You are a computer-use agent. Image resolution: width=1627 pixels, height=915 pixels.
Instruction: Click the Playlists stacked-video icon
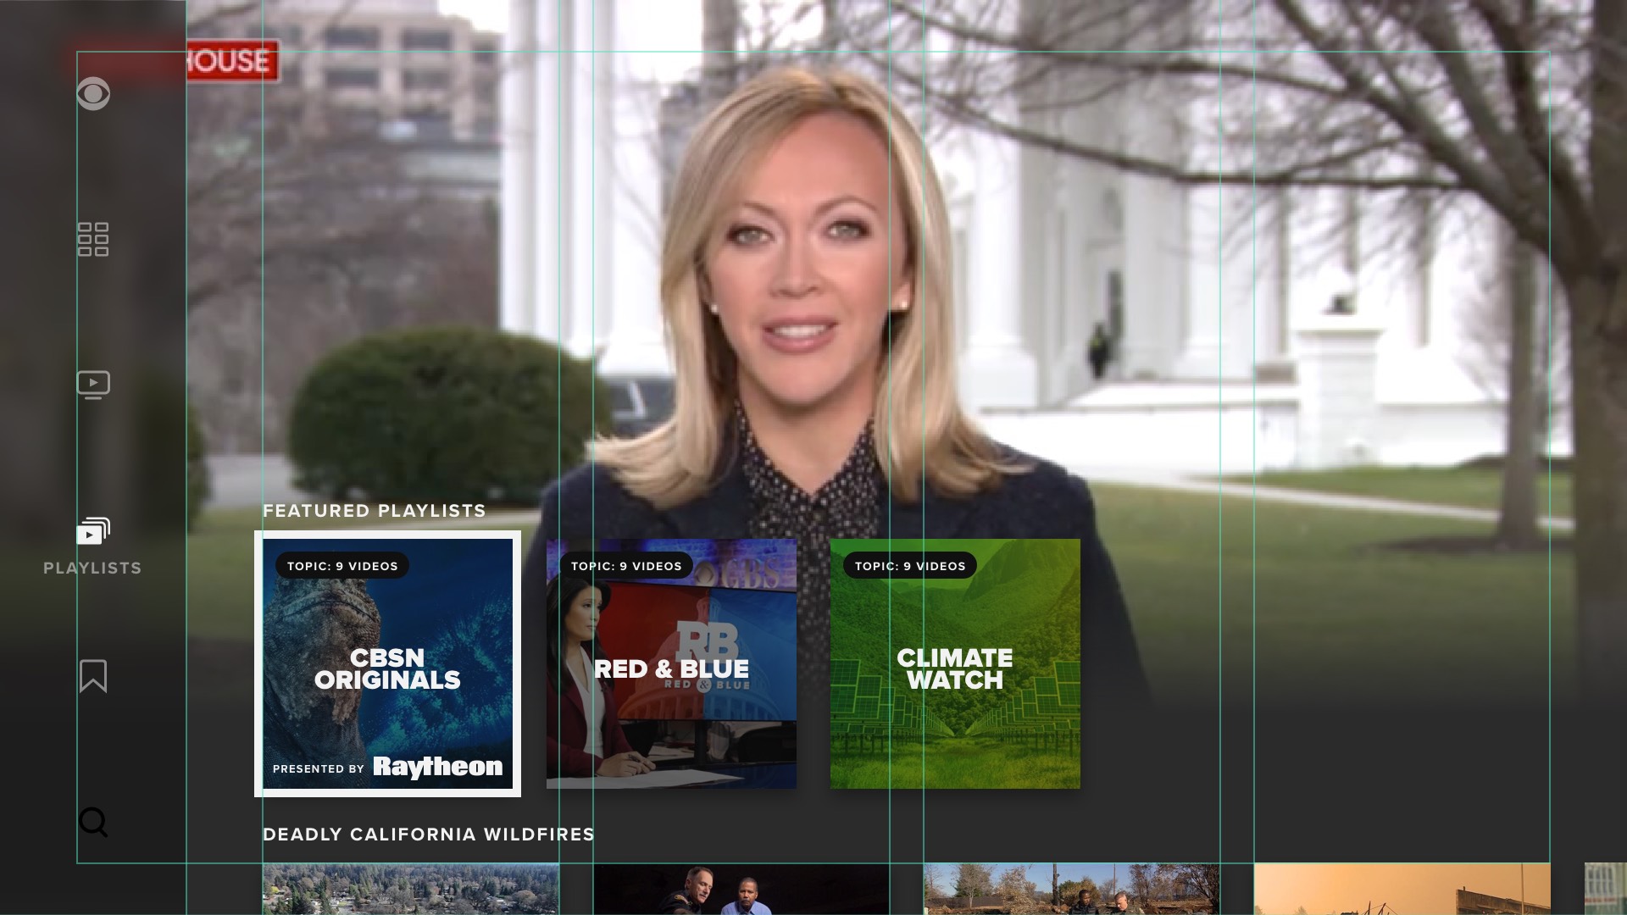click(93, 531)
